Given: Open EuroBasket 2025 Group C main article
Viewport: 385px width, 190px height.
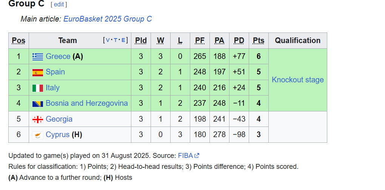Looking at the screenshot, I should point(108,19).
